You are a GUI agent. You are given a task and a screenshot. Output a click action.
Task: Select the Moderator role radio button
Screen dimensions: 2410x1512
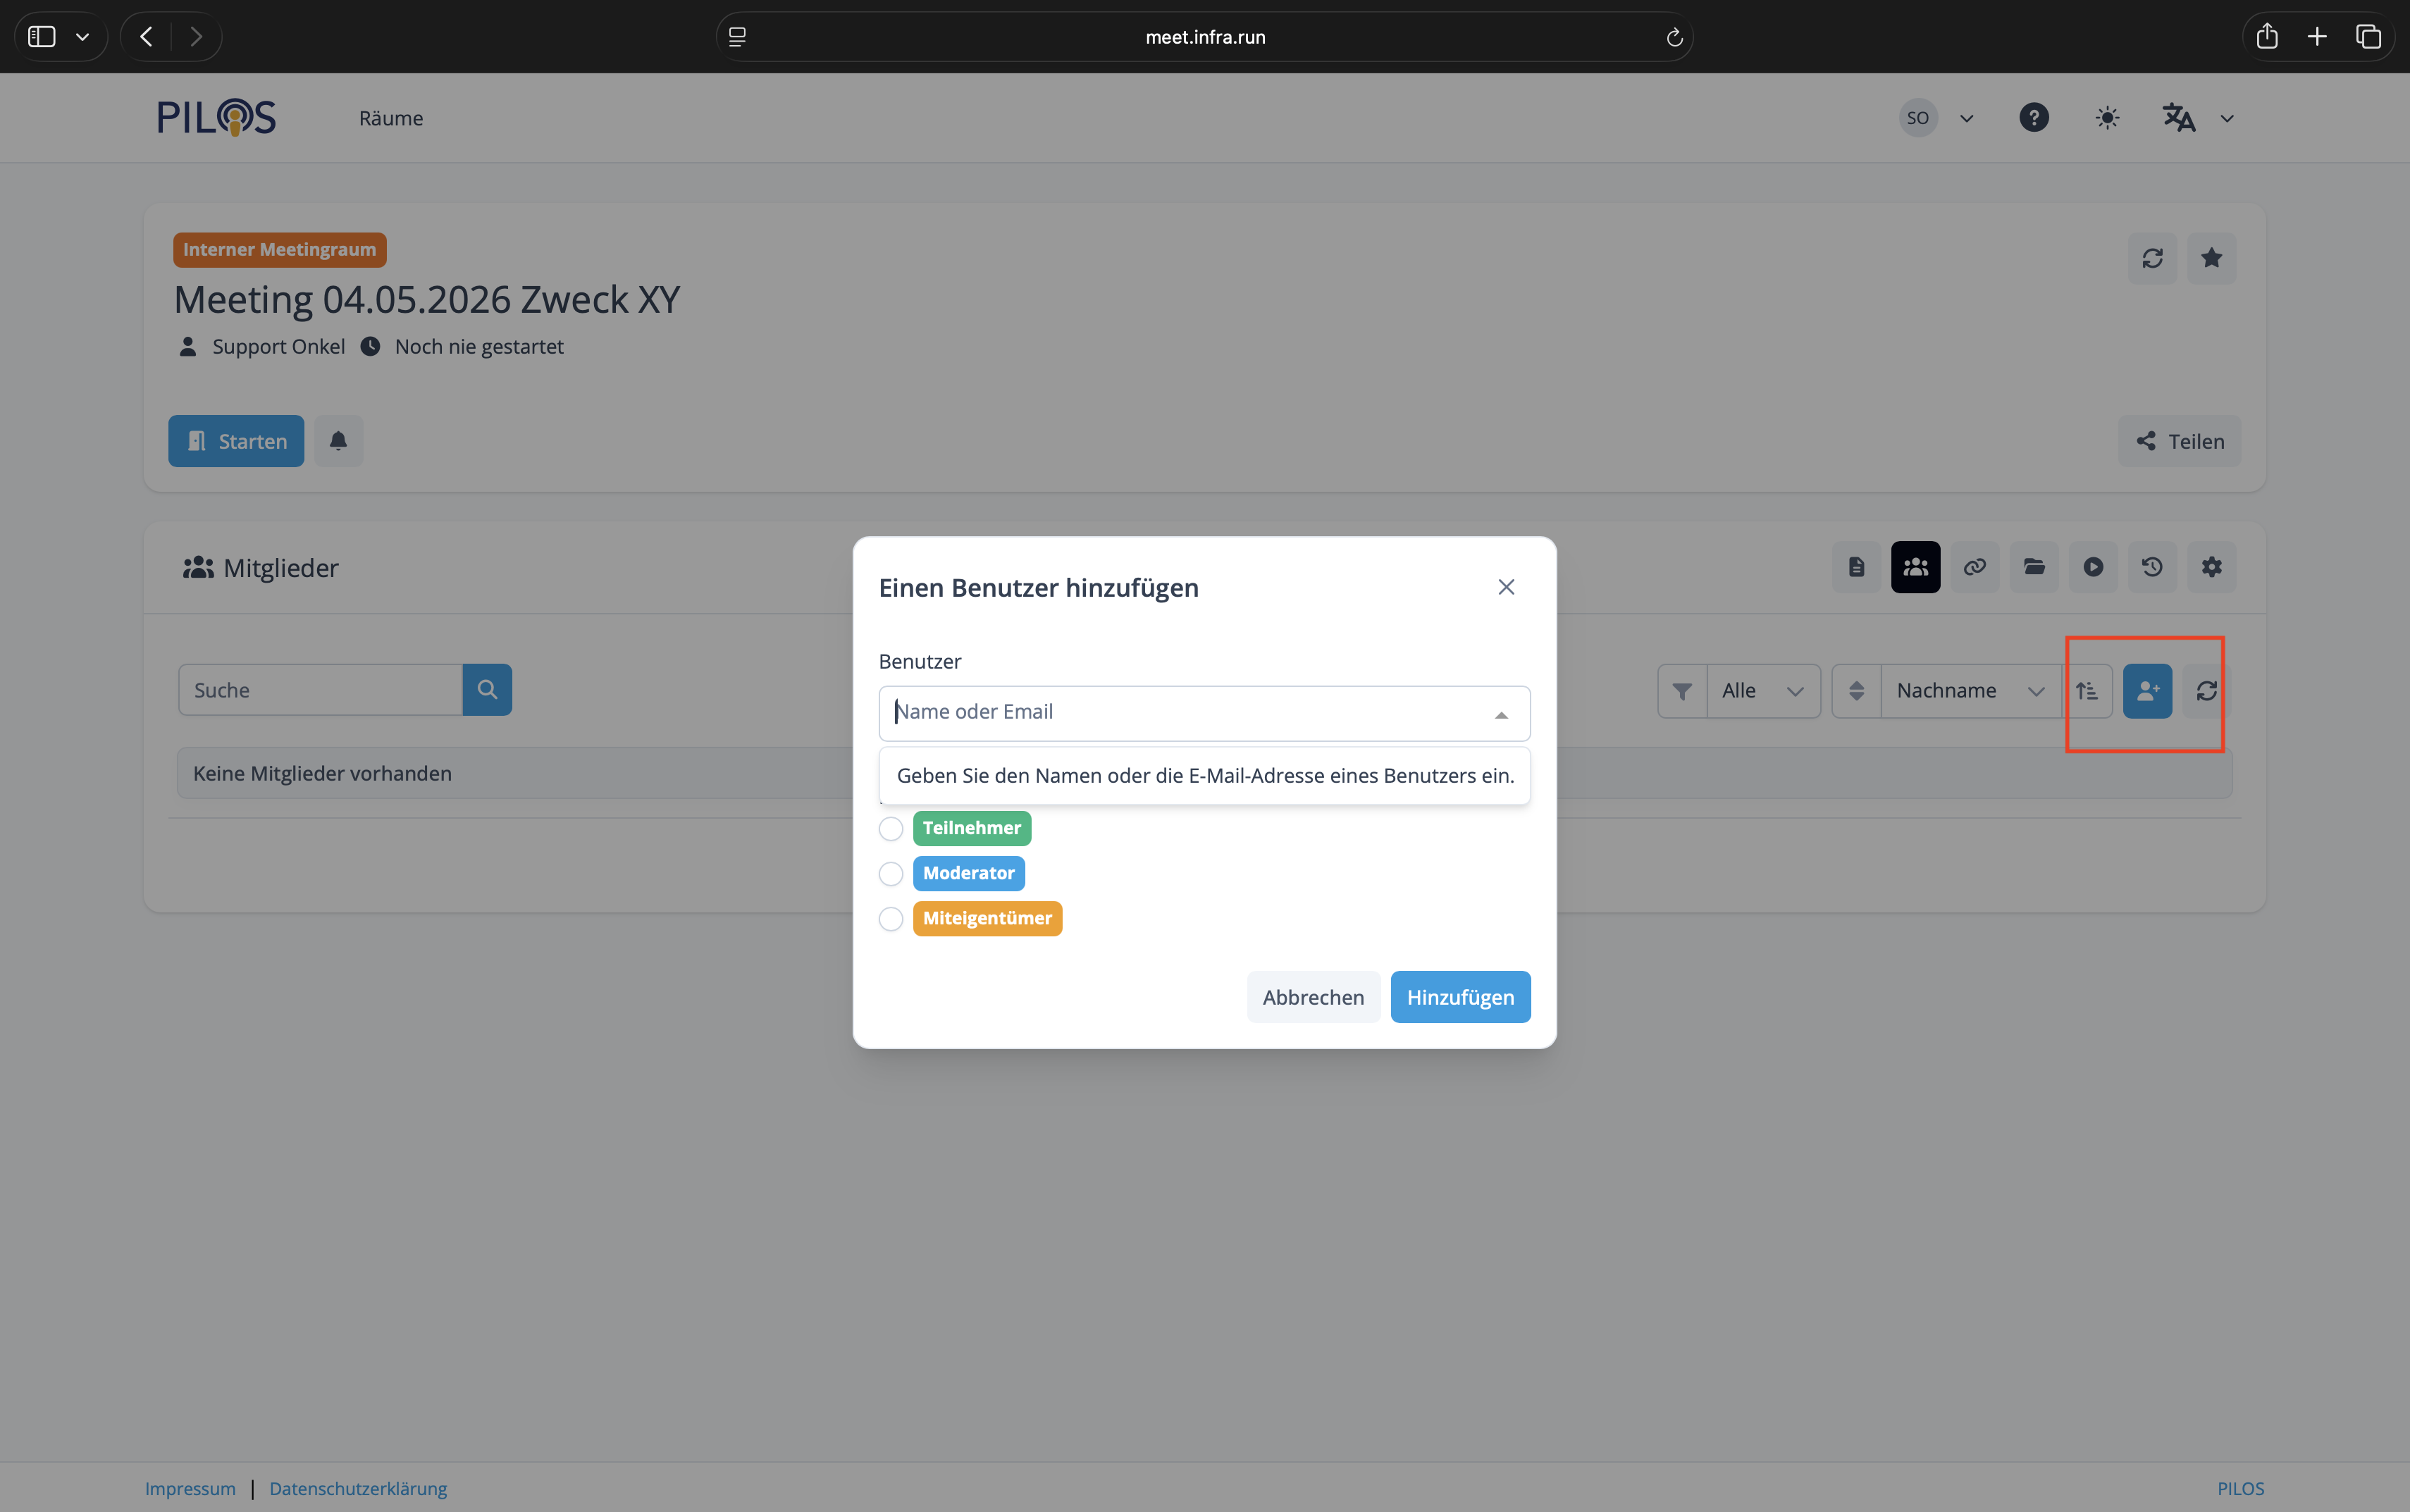(x=891, y=874)
